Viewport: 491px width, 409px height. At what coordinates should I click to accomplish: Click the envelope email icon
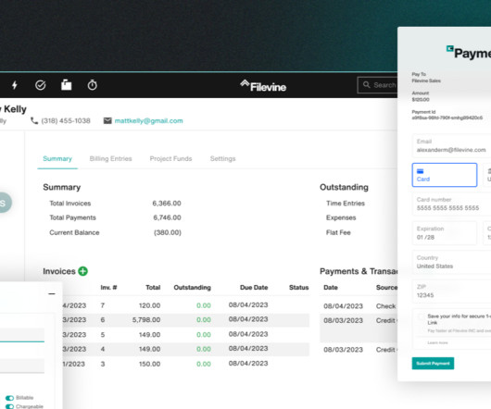[107, 120]
